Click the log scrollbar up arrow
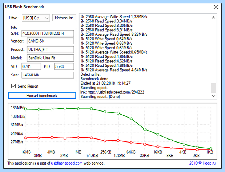Screen dimensions: 225x172 [213, 18]
